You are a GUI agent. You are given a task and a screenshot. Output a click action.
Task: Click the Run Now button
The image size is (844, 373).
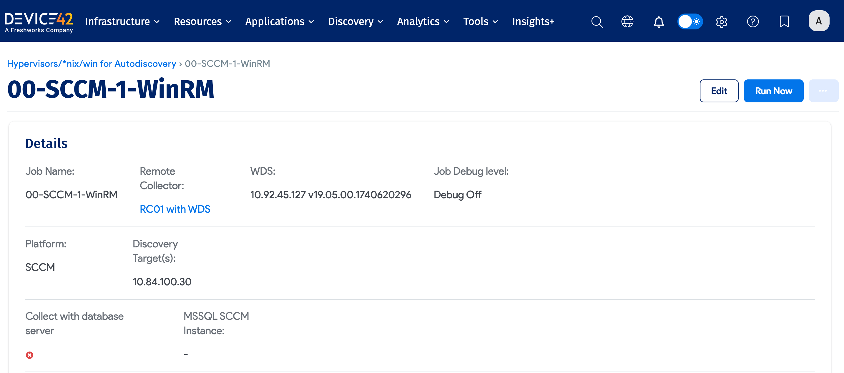click(x=773, y=91)
